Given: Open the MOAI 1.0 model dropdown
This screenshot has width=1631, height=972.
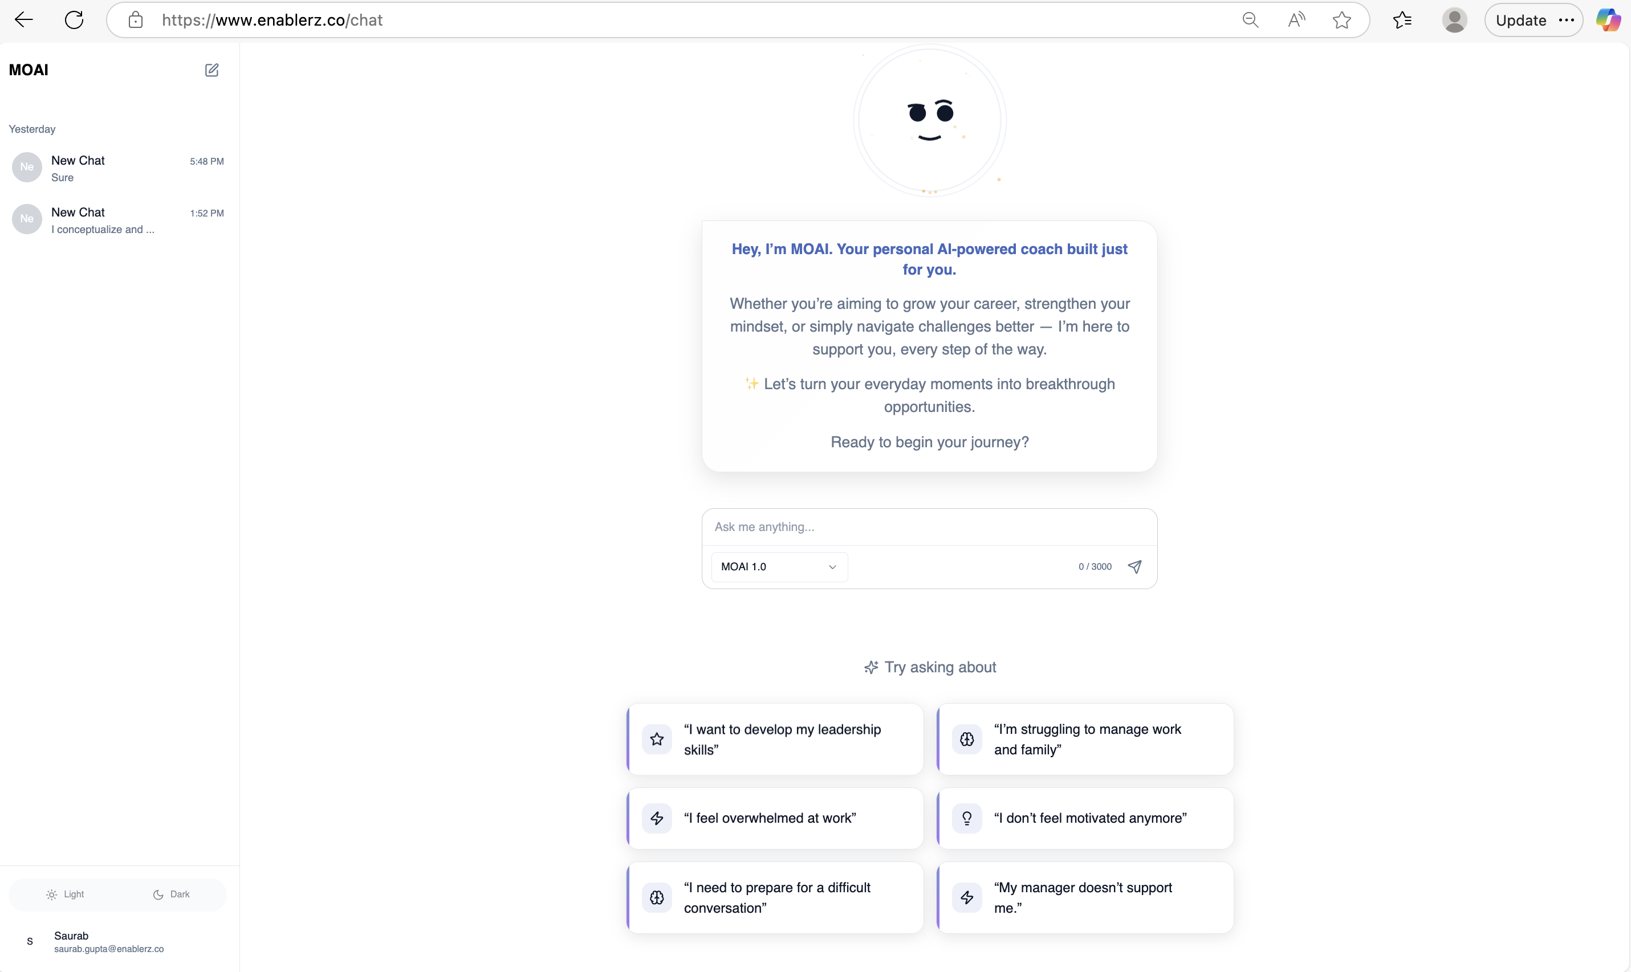Looking at the screenshot, I should tap(779, 566).
